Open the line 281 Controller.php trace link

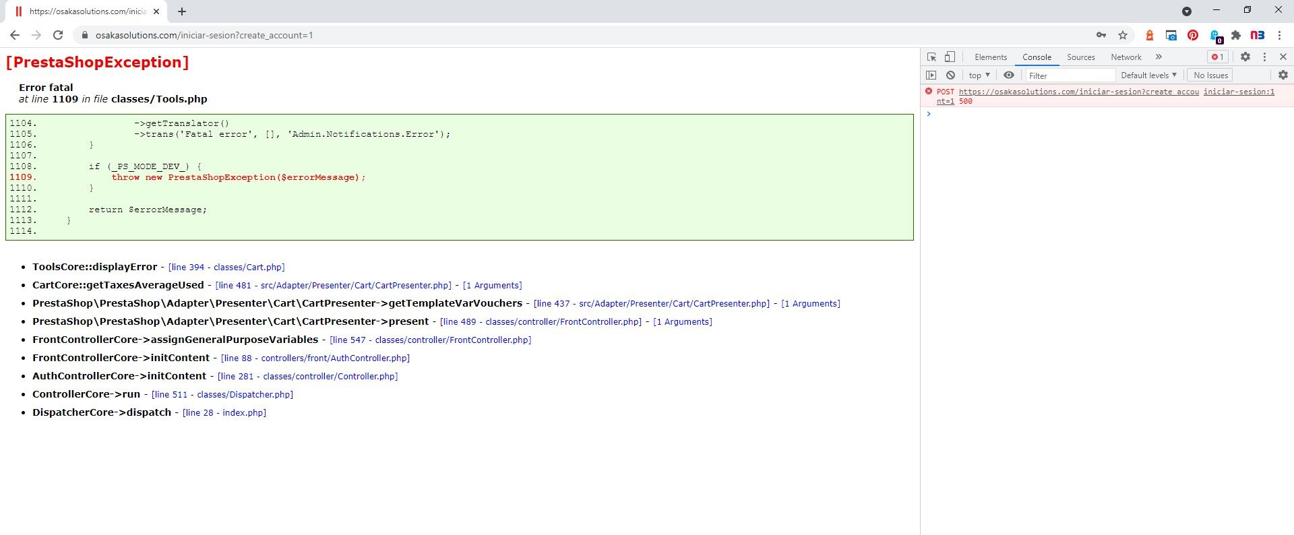click(x=308, y=377)
